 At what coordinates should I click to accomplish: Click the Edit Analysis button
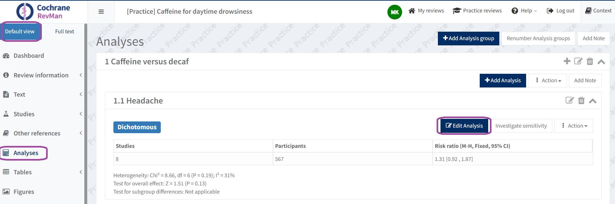tap(464, 126)
